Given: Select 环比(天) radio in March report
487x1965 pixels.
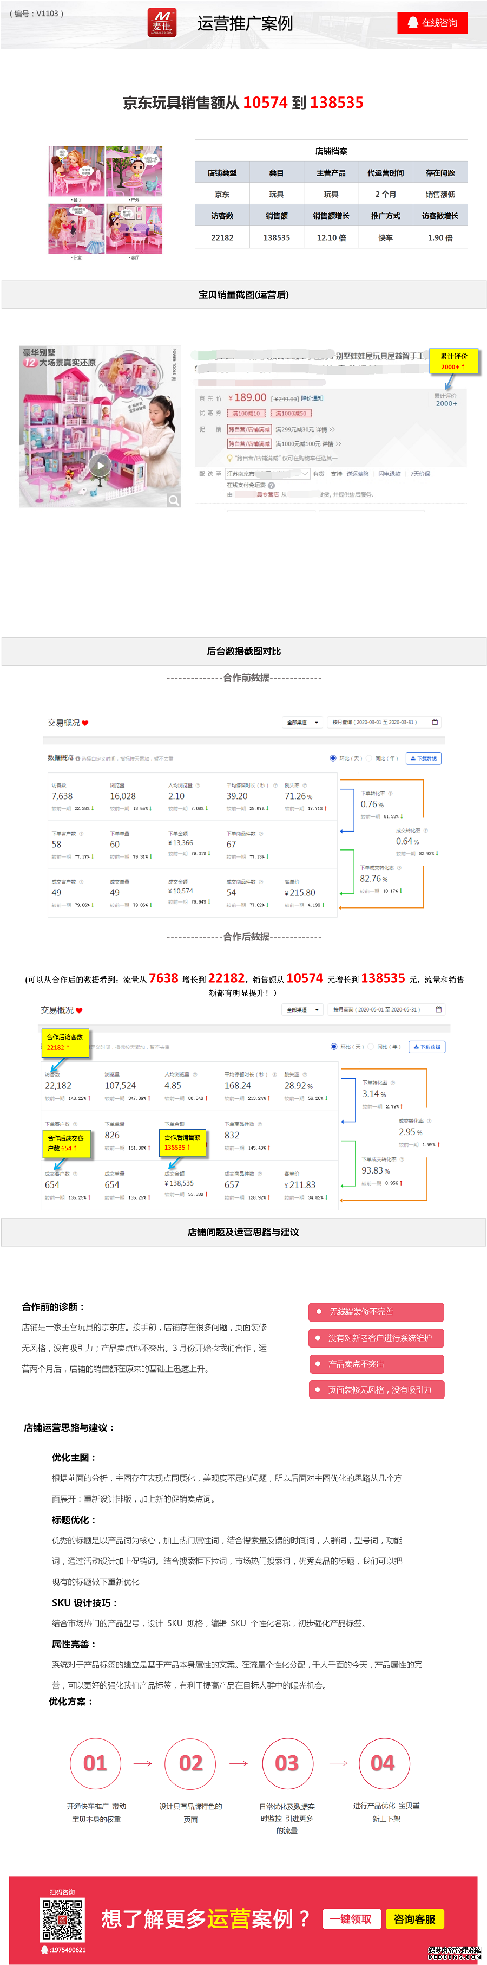Looking at the screenshot, I should 333,758.
